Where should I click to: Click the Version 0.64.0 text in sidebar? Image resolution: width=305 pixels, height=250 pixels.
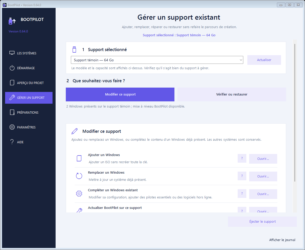click(18, 31)
